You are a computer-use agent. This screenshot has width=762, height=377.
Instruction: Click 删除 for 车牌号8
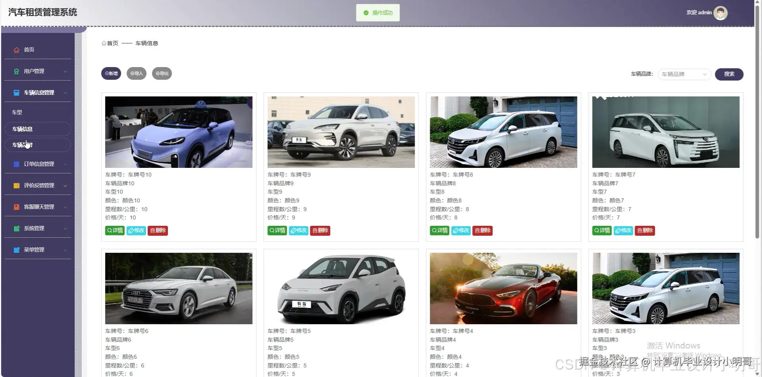click(482, 231)
